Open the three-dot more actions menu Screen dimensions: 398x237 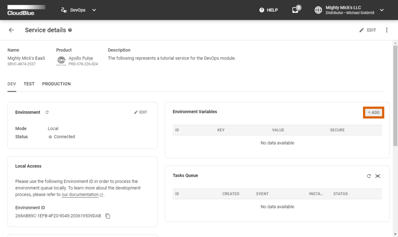pyautogui.click(x=387, y=30)
